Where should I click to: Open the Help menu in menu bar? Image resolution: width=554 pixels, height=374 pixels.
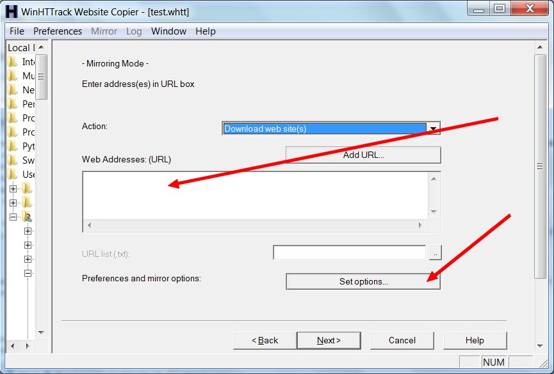click(206, 31)
